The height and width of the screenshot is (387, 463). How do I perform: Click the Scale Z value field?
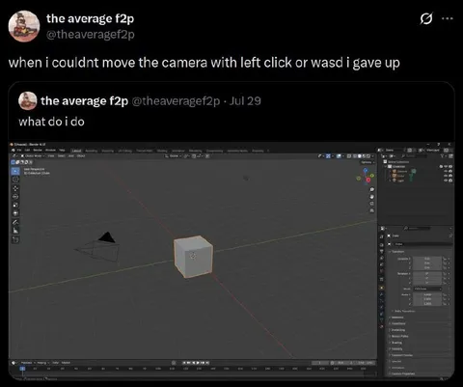(427, 304)
